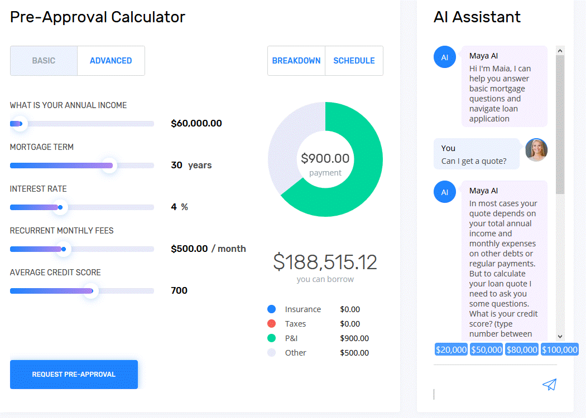Click the Pre-Approval Calculator heading
The width and height of the screenshot is (586, 418).
click(98, 17)
